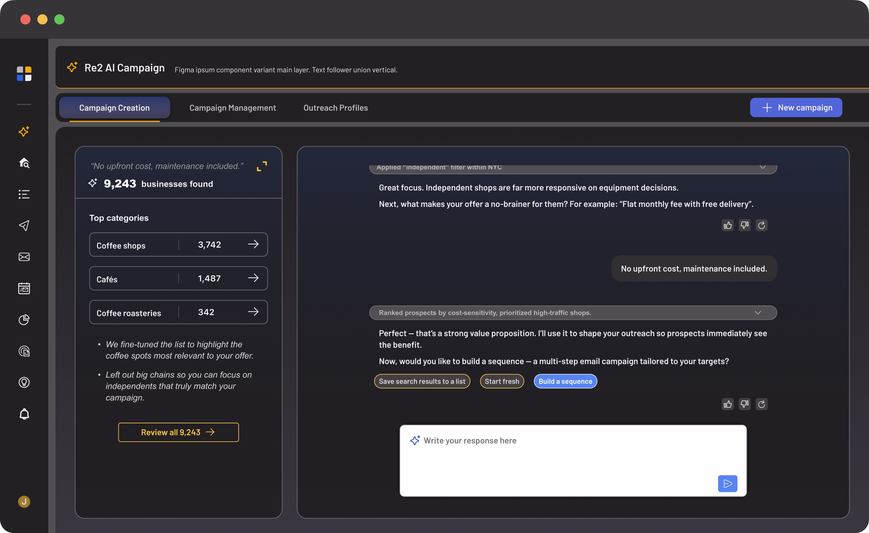Screen dimensions: 869x533
Task: Open the lists icon in sidebar
Action: tap(24, 194)
